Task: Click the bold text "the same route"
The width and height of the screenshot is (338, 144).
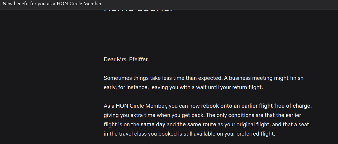Action: pyautogui.click(x=197, y=125)
